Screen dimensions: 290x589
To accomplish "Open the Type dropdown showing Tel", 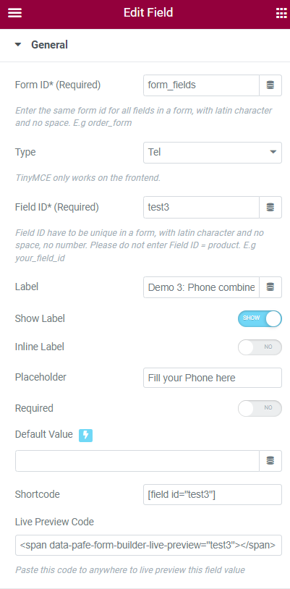I will tap(212, 153).
